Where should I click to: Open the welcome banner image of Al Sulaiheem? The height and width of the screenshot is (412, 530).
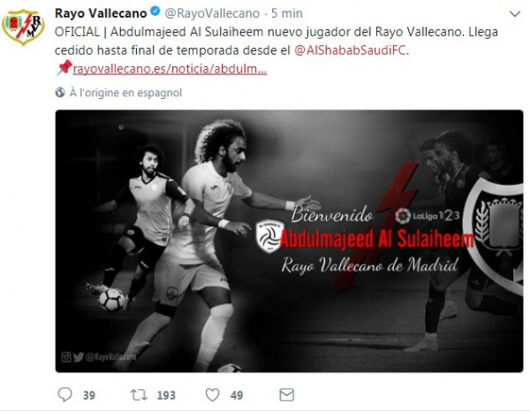290,240
